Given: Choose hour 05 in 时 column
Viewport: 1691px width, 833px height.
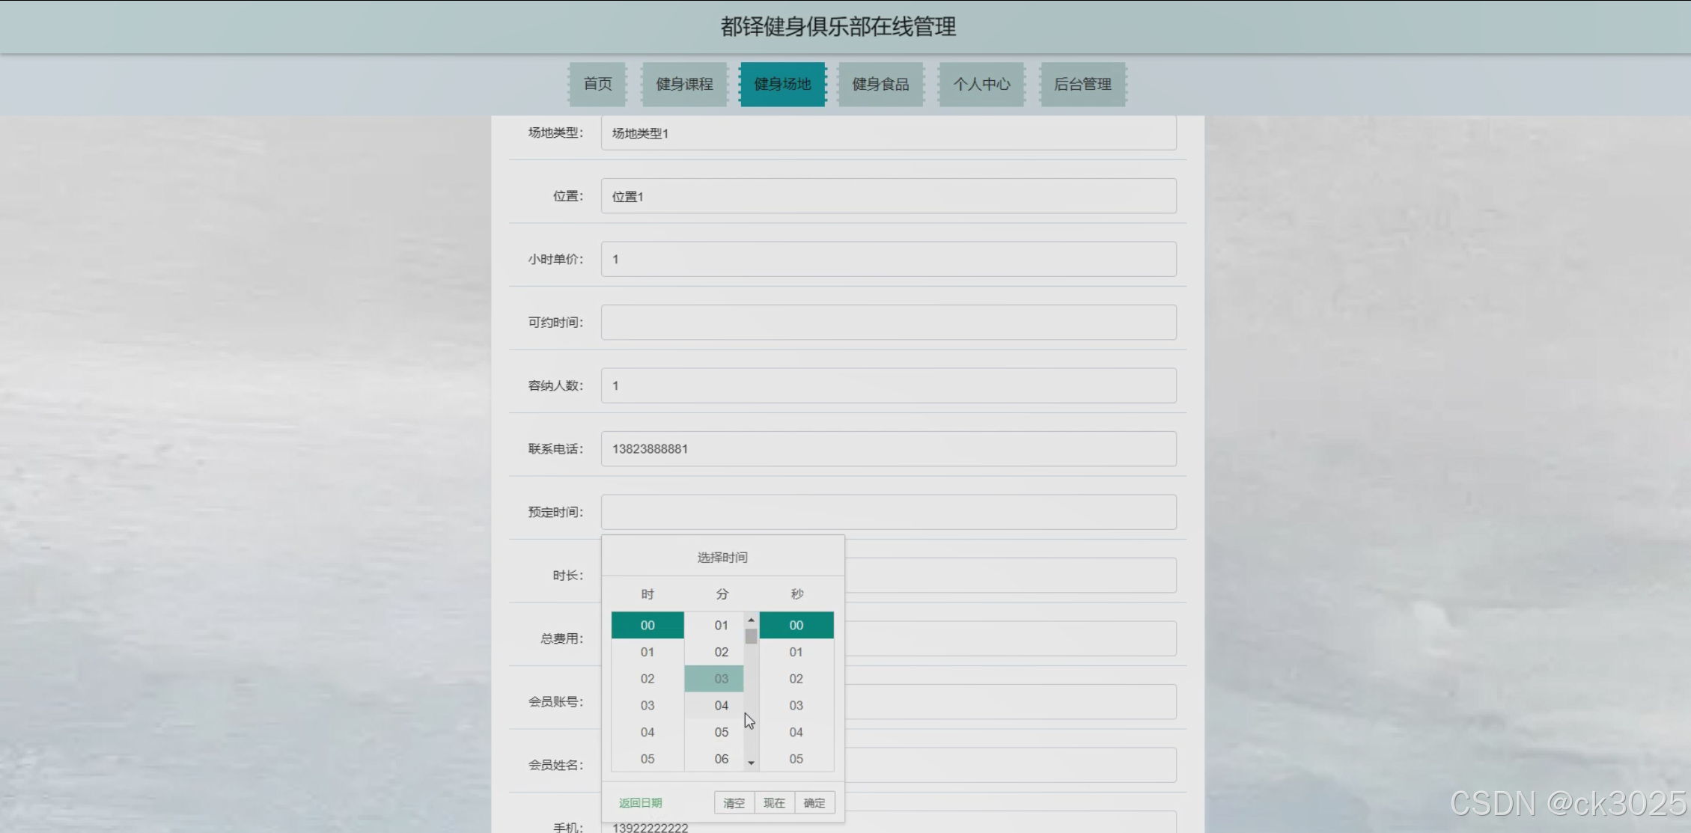Looking at the screenshot, I should tap(648, 759).
